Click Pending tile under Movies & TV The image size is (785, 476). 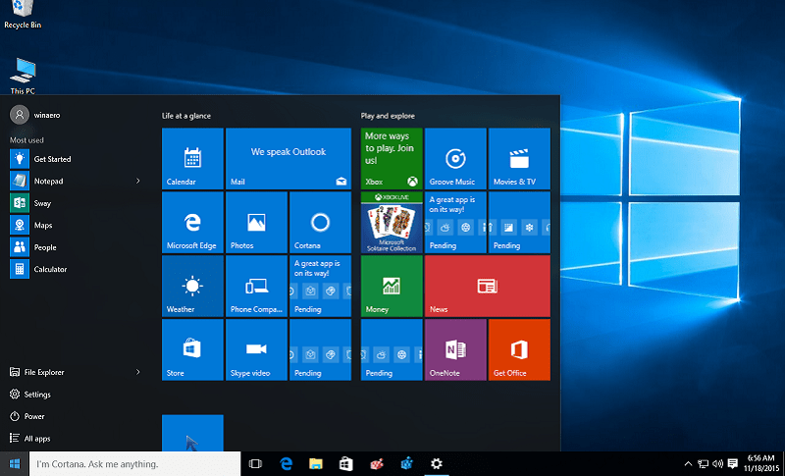[519, 222]
